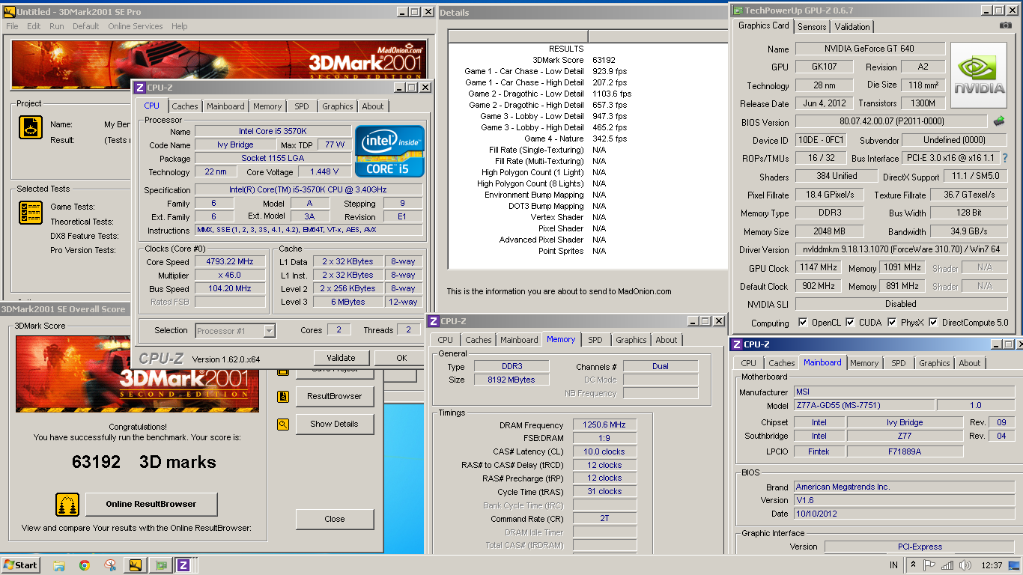Toggle the CUDA checkbox in GPU-Z
This screenshot has height=575, width=1023.
coord(851,323)
